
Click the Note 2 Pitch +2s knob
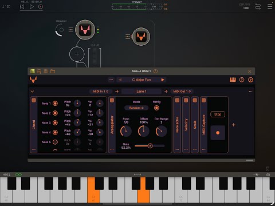(x=77, y=113)
